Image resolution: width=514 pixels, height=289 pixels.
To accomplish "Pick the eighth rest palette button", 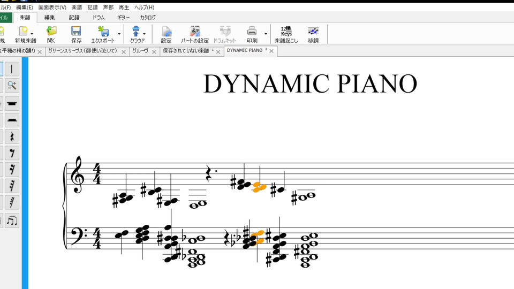I will 12,153.
